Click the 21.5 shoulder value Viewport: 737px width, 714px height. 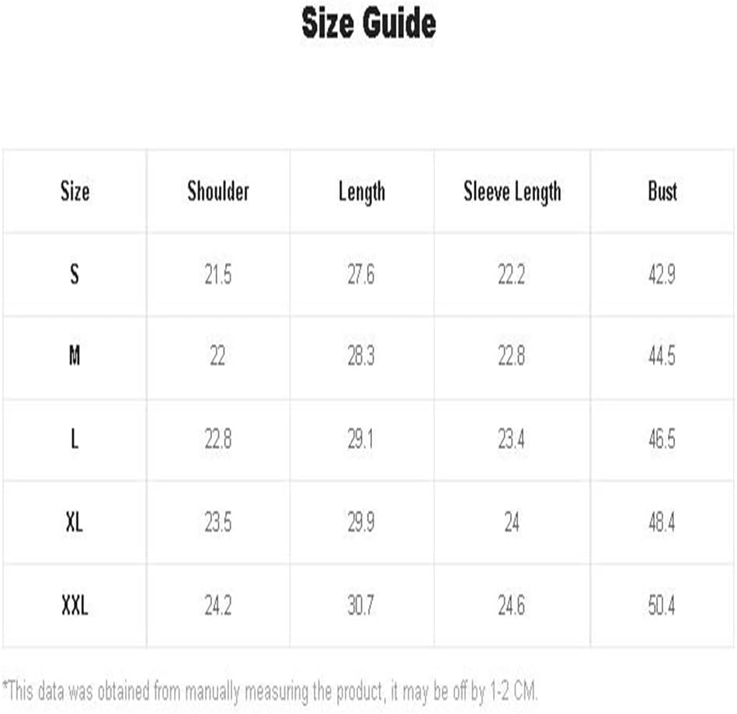coord(218,275)
